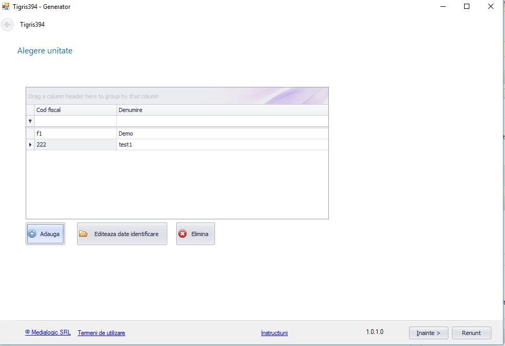Open the Instructiuni link
Viewport: 505px width, 346px height.
(x=274, y=333)
